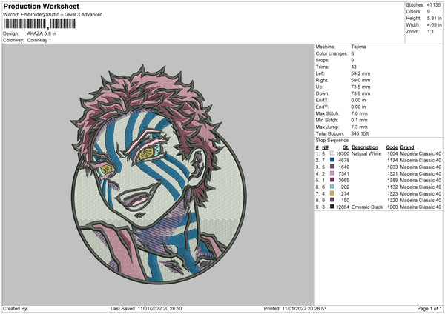Screen dimensions: 445x314
Task: Pick the purple swatch for code 1033
Action: [332, 167]
